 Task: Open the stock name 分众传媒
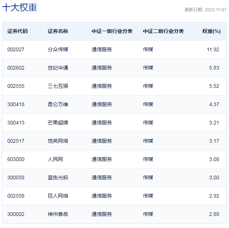tap(58, 50)
